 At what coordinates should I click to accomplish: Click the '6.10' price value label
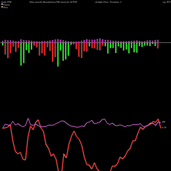point(164,128)
